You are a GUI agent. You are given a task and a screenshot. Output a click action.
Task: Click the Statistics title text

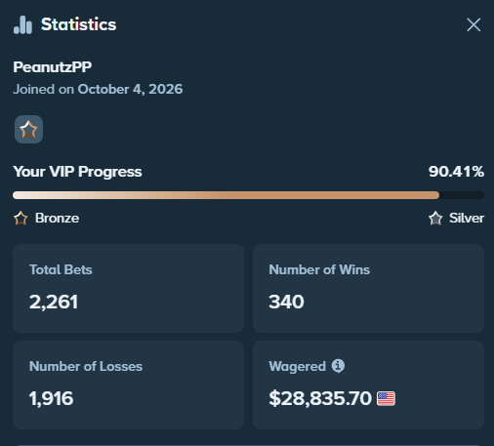click(x=78, y=24)
